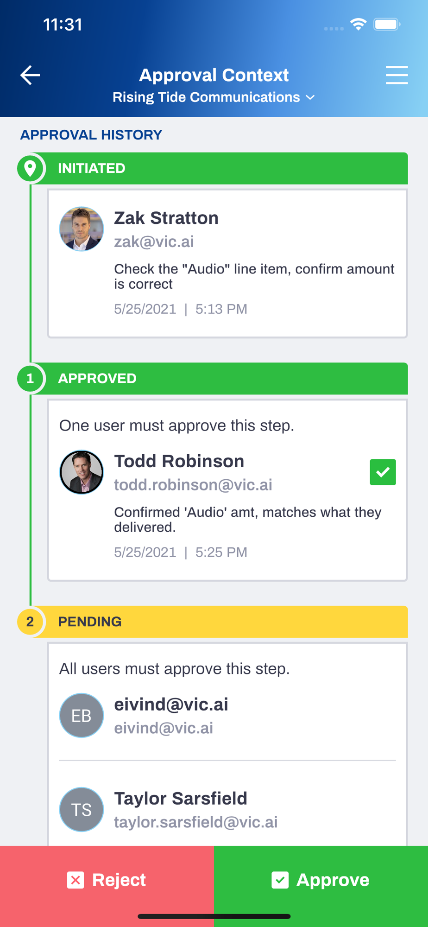Tap the Wi-Fi status icon
The height and width of the screenshot is (927, 428).
[x=359, y=24]
